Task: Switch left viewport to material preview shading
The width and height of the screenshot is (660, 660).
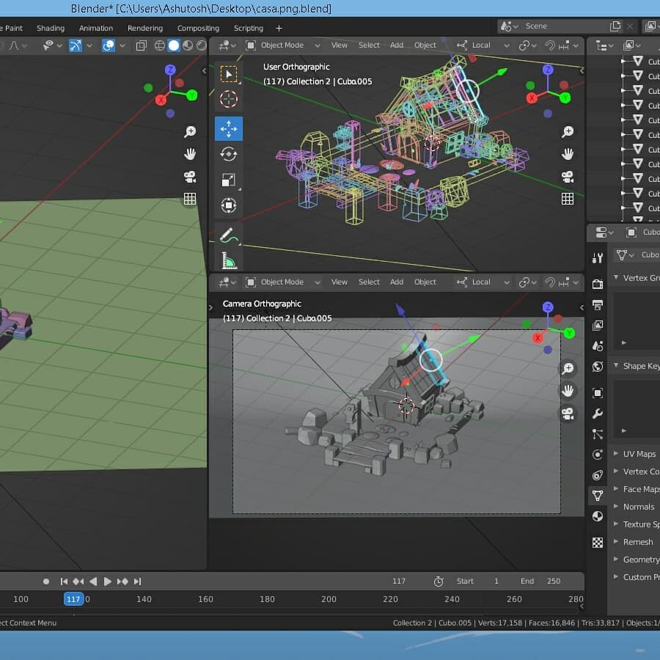Action: coord(188,45)
